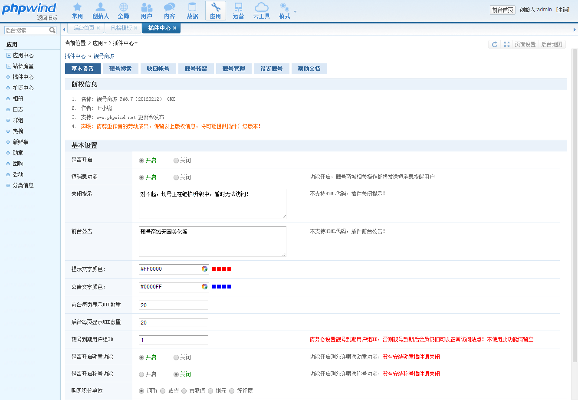
Task: Open the 云工具 cloud menu
Action: click(261, 11)
